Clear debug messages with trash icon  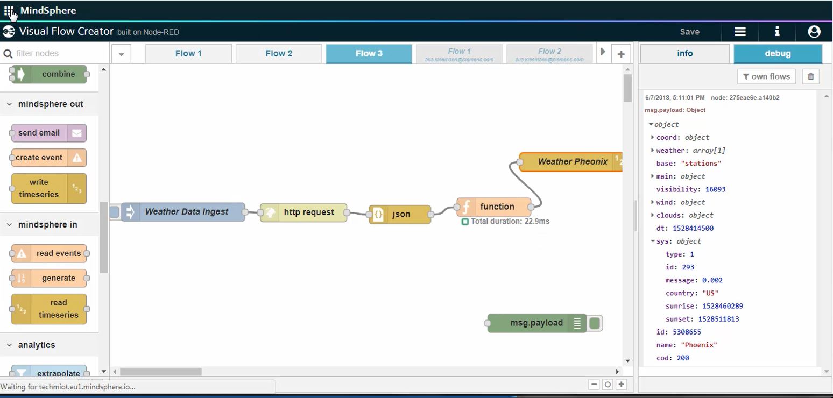(810, 76)
